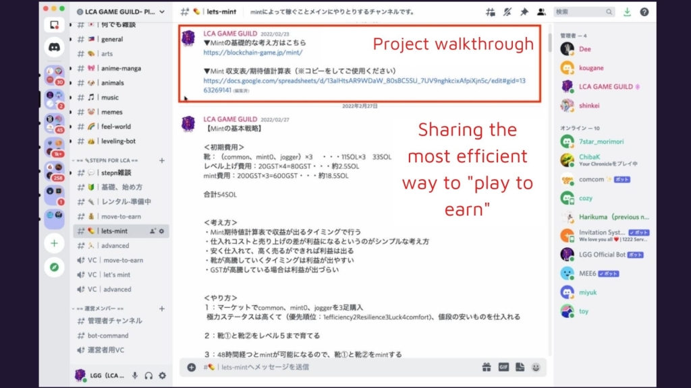Open user settings gear at bottom
The height and width of the screenshot is (388, 691).
click(x=162, y=376)
